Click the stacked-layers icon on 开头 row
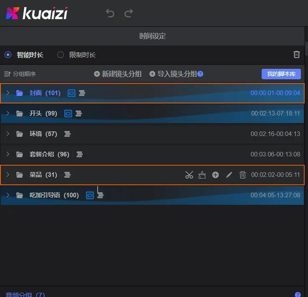 coord(79,113)
